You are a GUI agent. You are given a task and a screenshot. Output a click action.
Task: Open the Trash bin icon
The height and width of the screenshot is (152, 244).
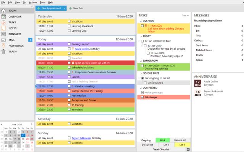coord(3,52)
